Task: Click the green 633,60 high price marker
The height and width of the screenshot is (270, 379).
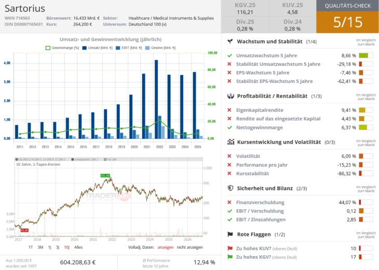Action: coord(105,176)
